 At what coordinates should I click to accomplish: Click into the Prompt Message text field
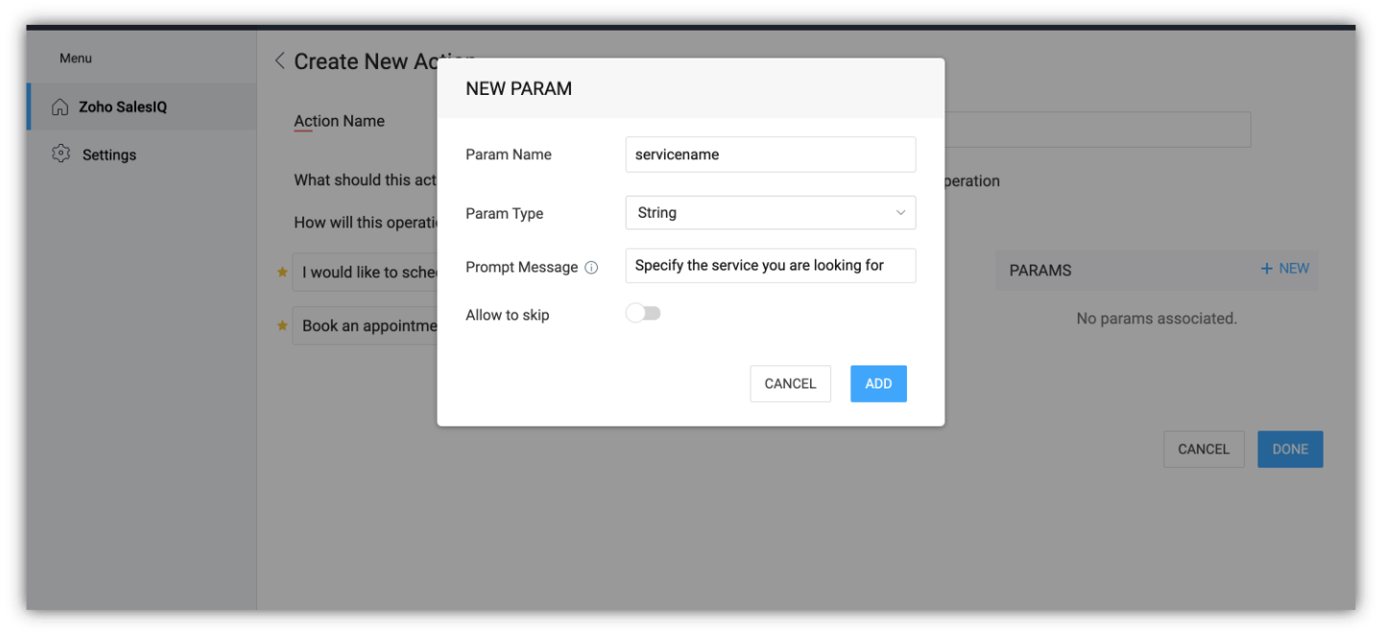click(x=770, y=266)
